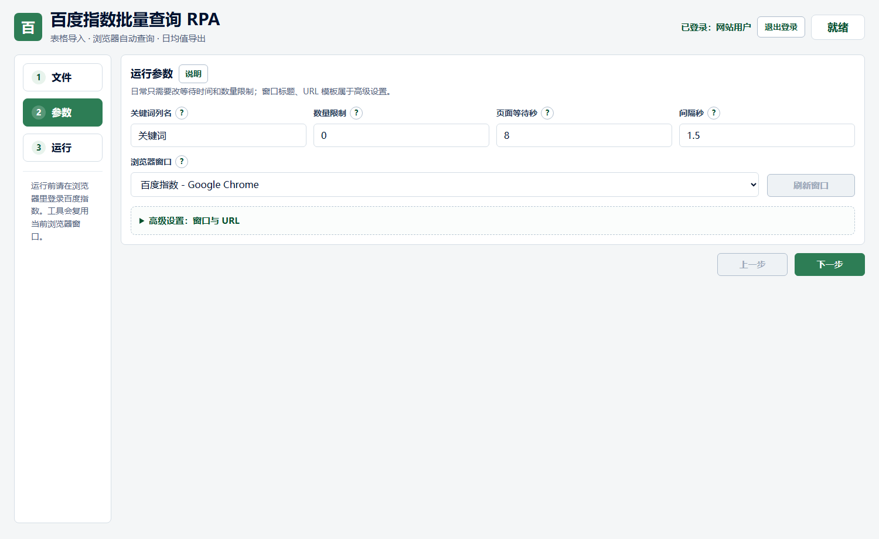Screen dimensions: 879x539
Task: Open the 百度指数 - Google Chrome window dropdown
Action: [445, 185]
